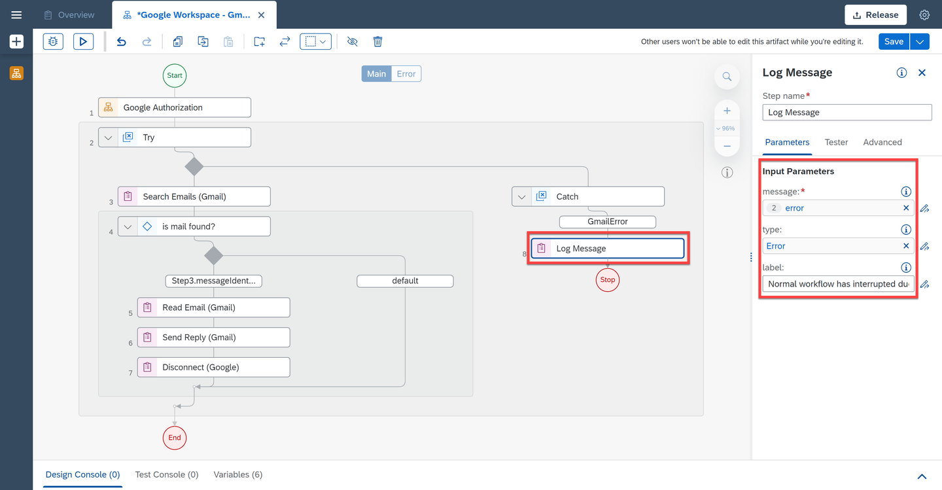The width and height of the screenshot is (942, 490).
Task: Select the Log Message step on canvas
Action: [x=608, y=249]
